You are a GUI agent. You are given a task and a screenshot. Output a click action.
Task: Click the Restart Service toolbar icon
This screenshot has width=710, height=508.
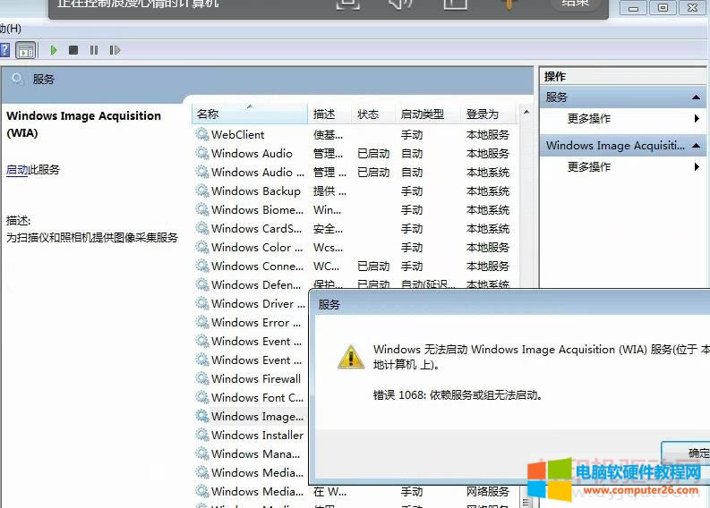(x=115, y=50)
